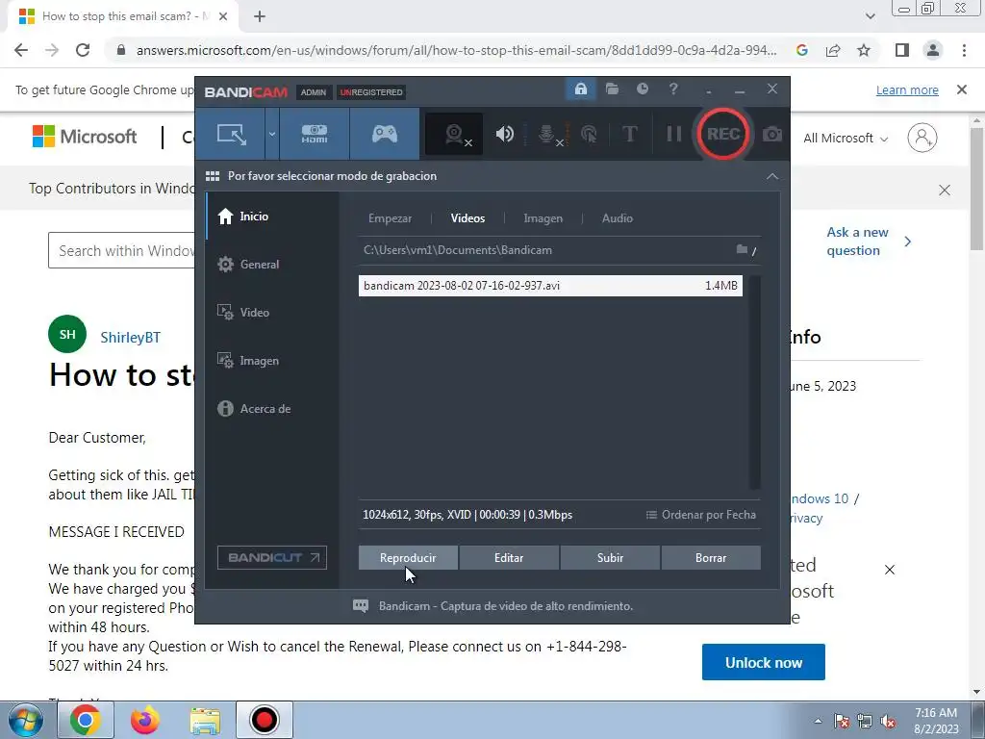Toggle speaker sound recording icon

[x=504, y=134]
